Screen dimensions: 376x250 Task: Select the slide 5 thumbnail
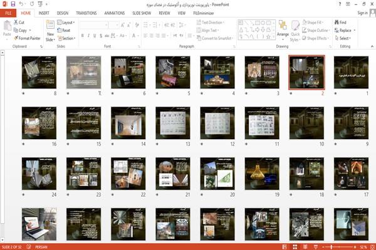click(173, 73)
